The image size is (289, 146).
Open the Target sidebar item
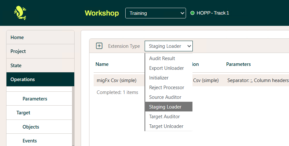click(39, 113)
